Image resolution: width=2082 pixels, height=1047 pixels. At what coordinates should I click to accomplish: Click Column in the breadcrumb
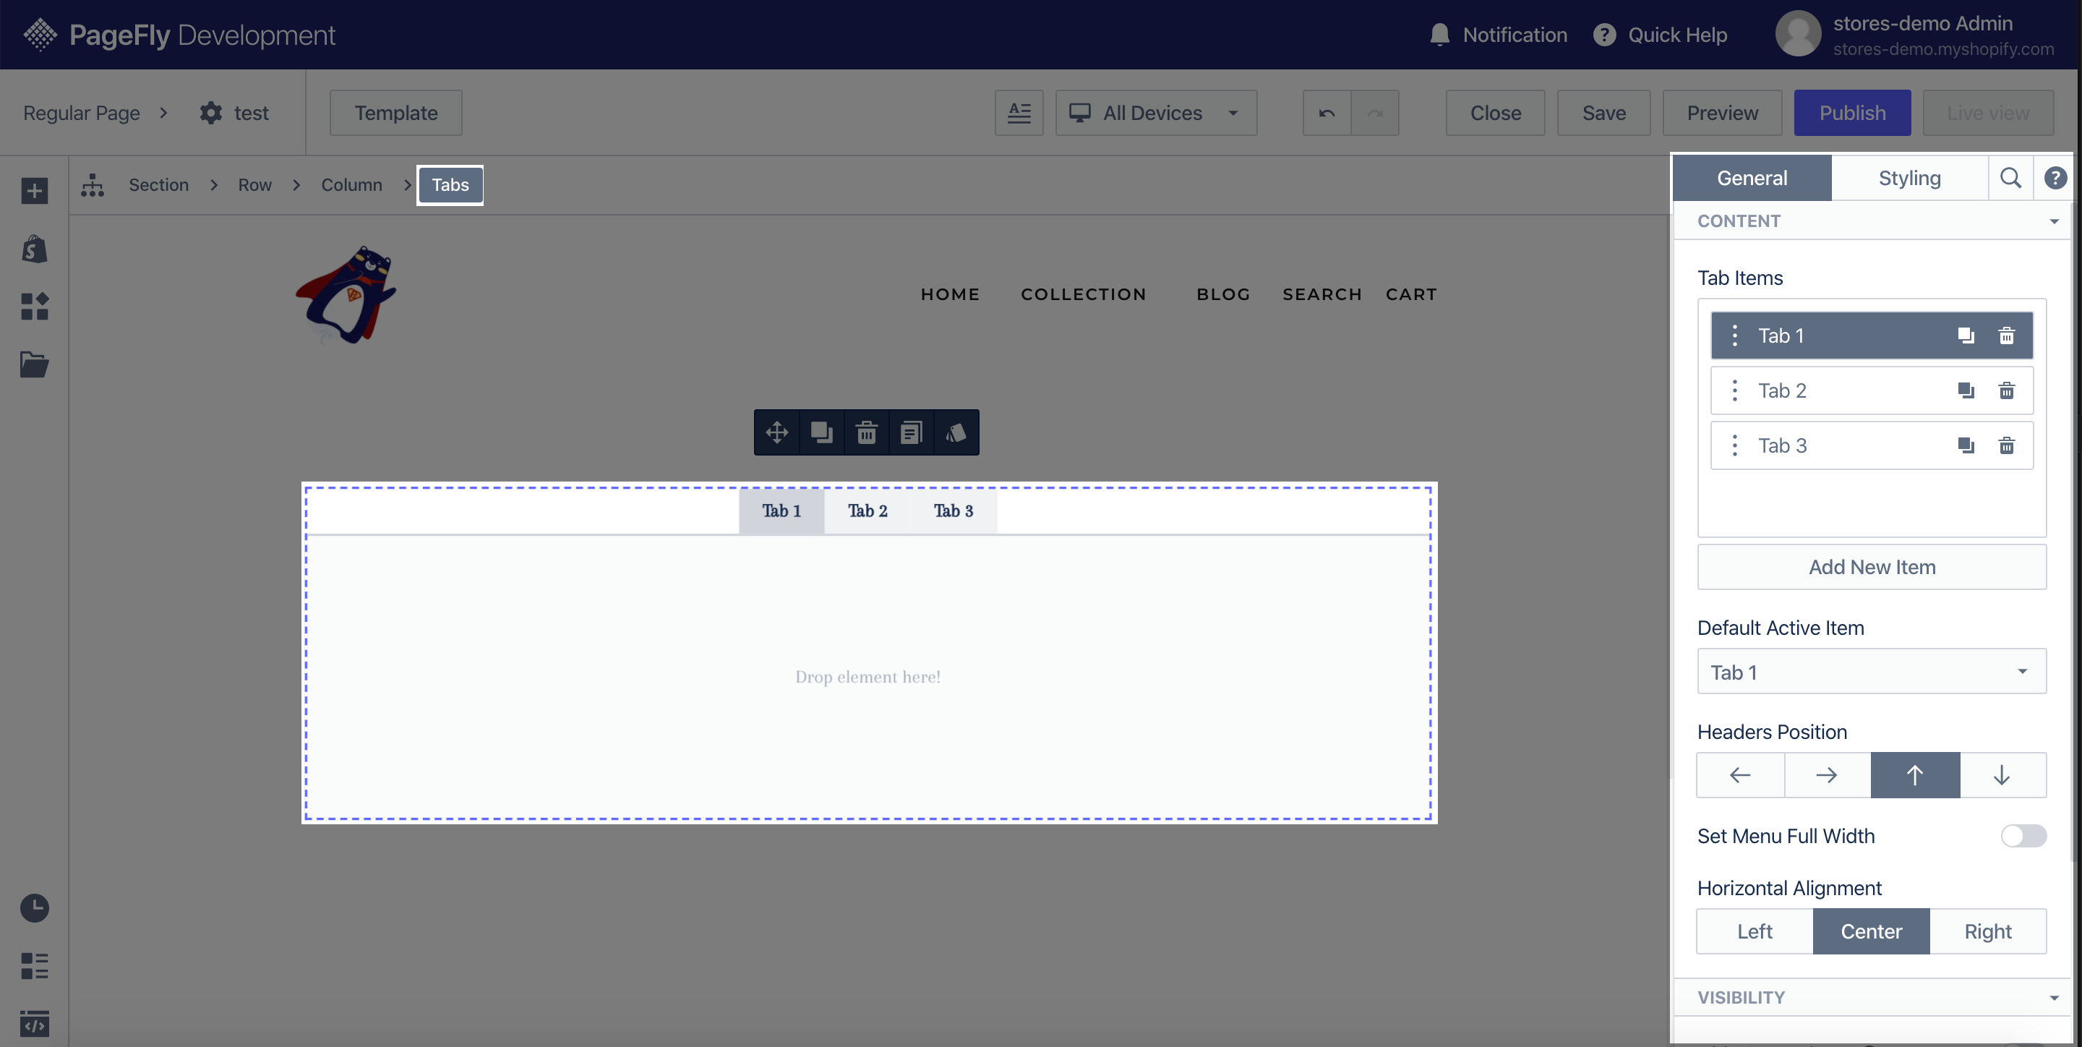point(351,185)
